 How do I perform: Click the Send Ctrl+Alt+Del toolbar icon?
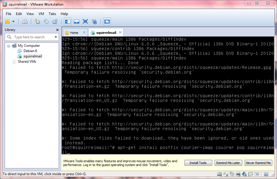click(x=24, y=21)
